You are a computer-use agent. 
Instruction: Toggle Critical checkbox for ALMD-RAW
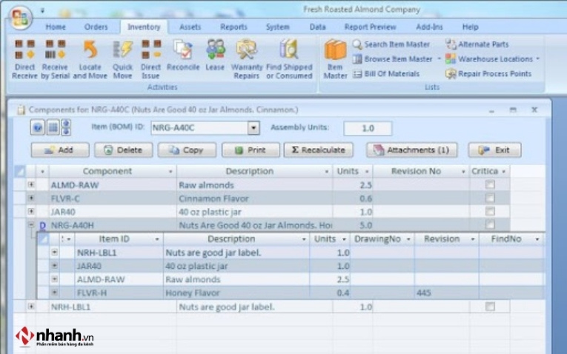[490, 184]
